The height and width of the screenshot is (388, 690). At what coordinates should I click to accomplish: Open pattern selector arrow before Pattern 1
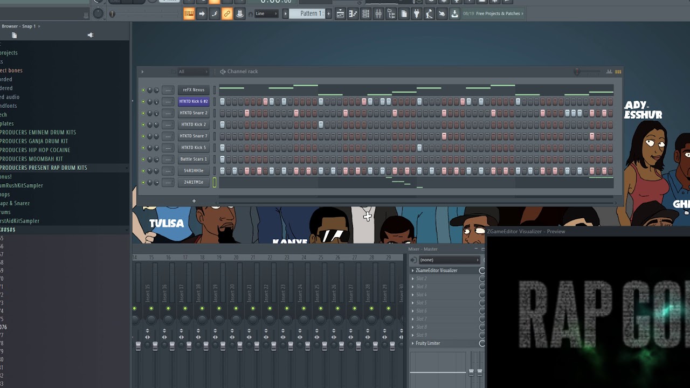[286, 13]
